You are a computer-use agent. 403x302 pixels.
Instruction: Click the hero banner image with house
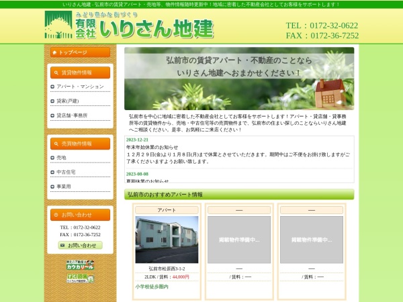[x=239, y=79]
